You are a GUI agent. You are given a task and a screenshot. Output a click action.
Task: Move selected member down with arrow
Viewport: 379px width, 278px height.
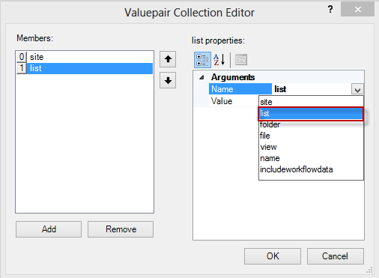coord(168,80)
